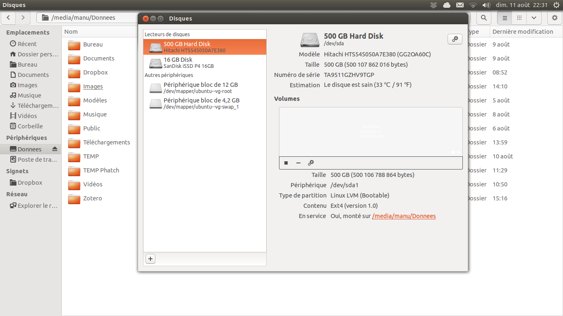Open partition options gear below the Volumes box
This screenshot has width=563, height=316.
pos(311,163)
